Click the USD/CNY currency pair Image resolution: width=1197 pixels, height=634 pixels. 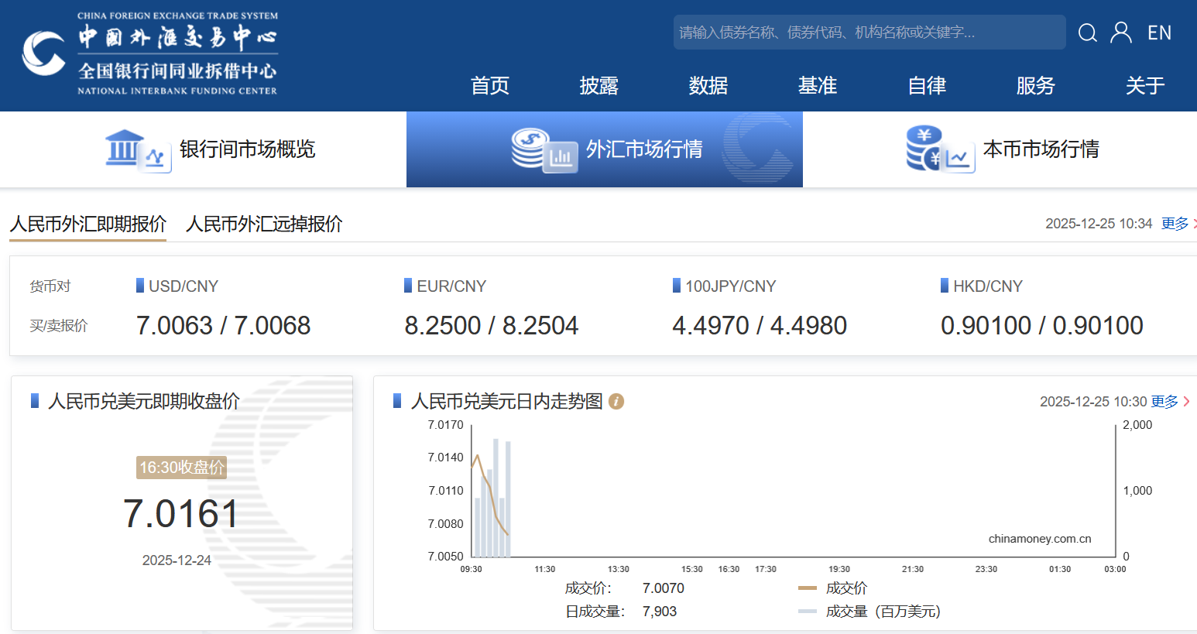click(183, 286)
